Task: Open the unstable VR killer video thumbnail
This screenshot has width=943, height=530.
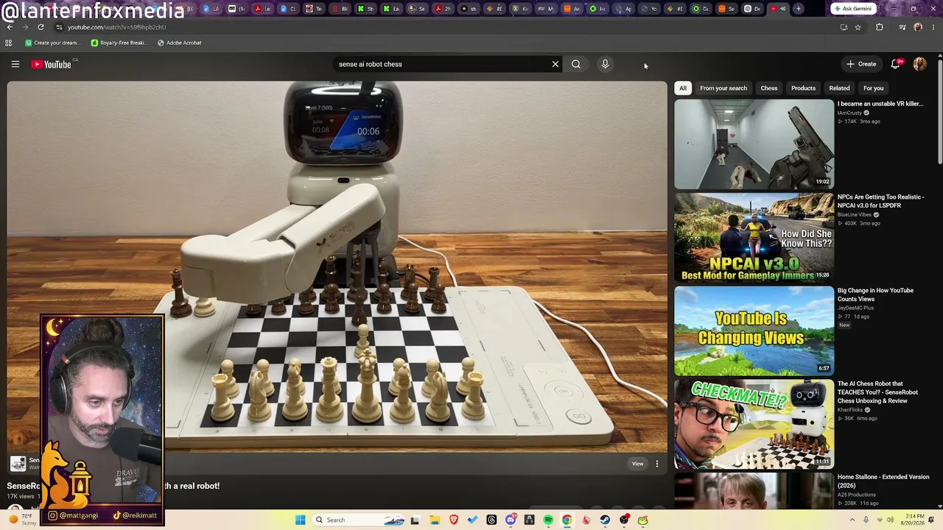Action: tap(754, 144)
